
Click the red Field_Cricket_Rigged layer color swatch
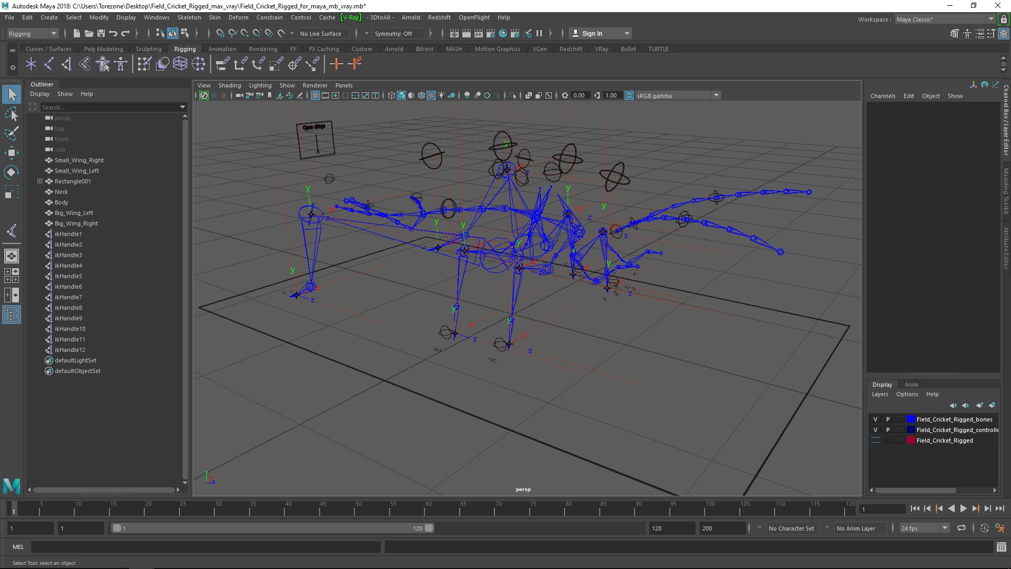tap(910, 440)
